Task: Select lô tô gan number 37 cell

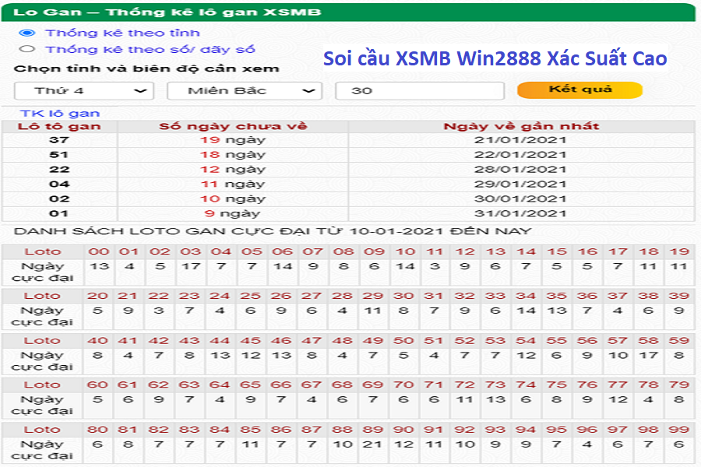Action: tap(59, 140)
